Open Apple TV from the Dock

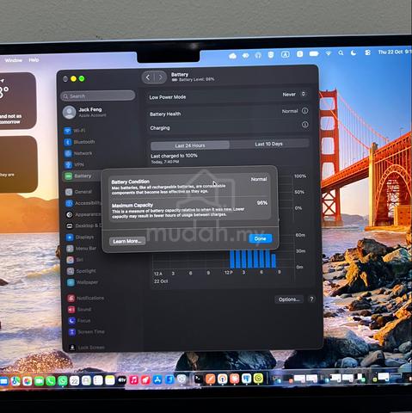point(121,380)
